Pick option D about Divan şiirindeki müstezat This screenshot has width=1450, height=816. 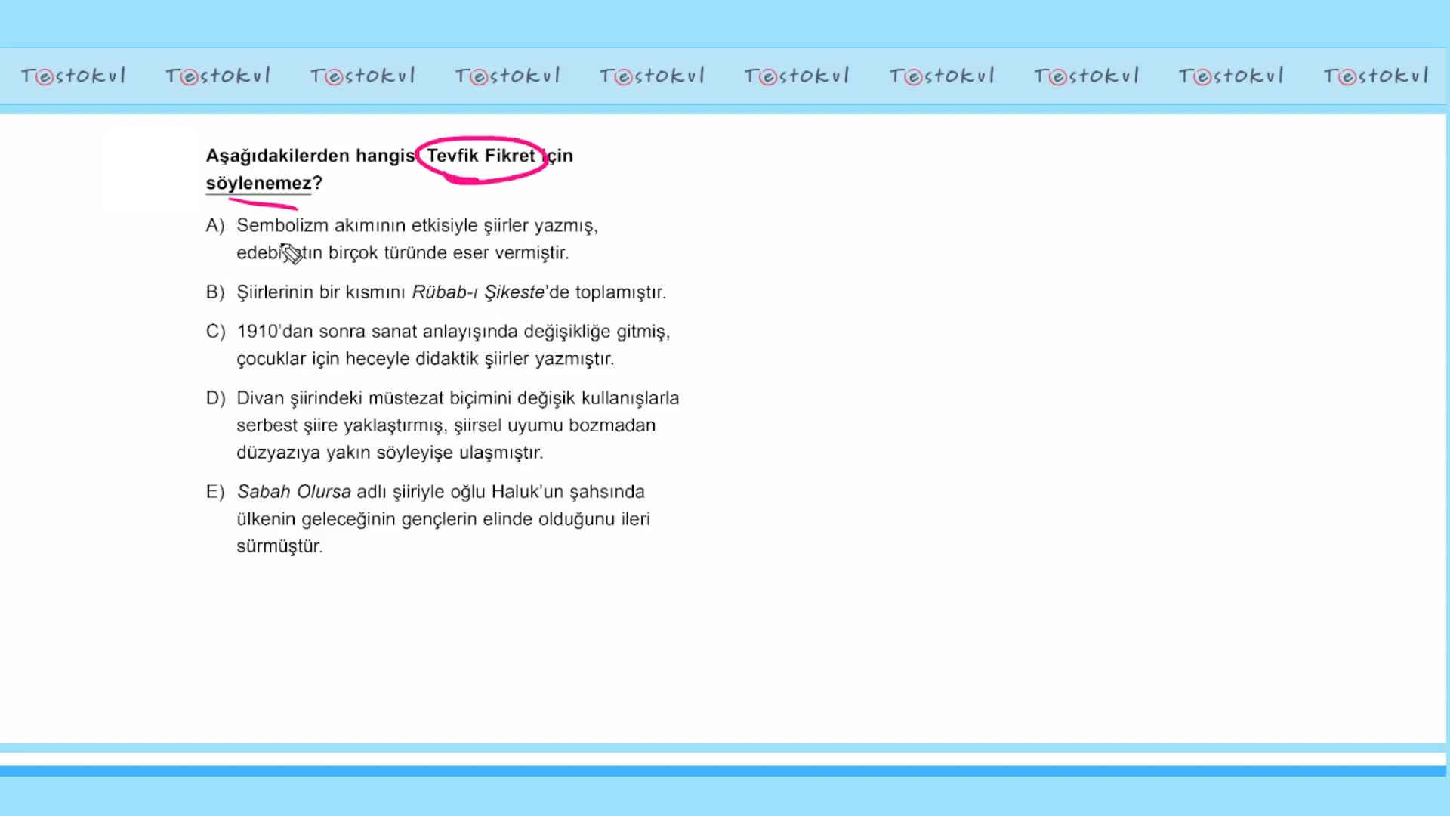pos(443,425)
